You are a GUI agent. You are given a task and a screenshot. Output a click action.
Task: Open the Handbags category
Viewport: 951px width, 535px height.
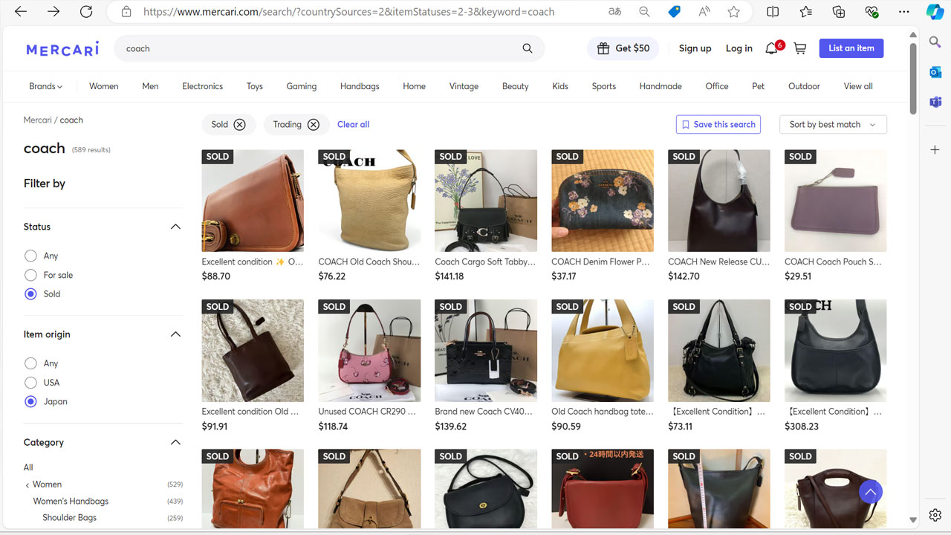tap(360, 86)
